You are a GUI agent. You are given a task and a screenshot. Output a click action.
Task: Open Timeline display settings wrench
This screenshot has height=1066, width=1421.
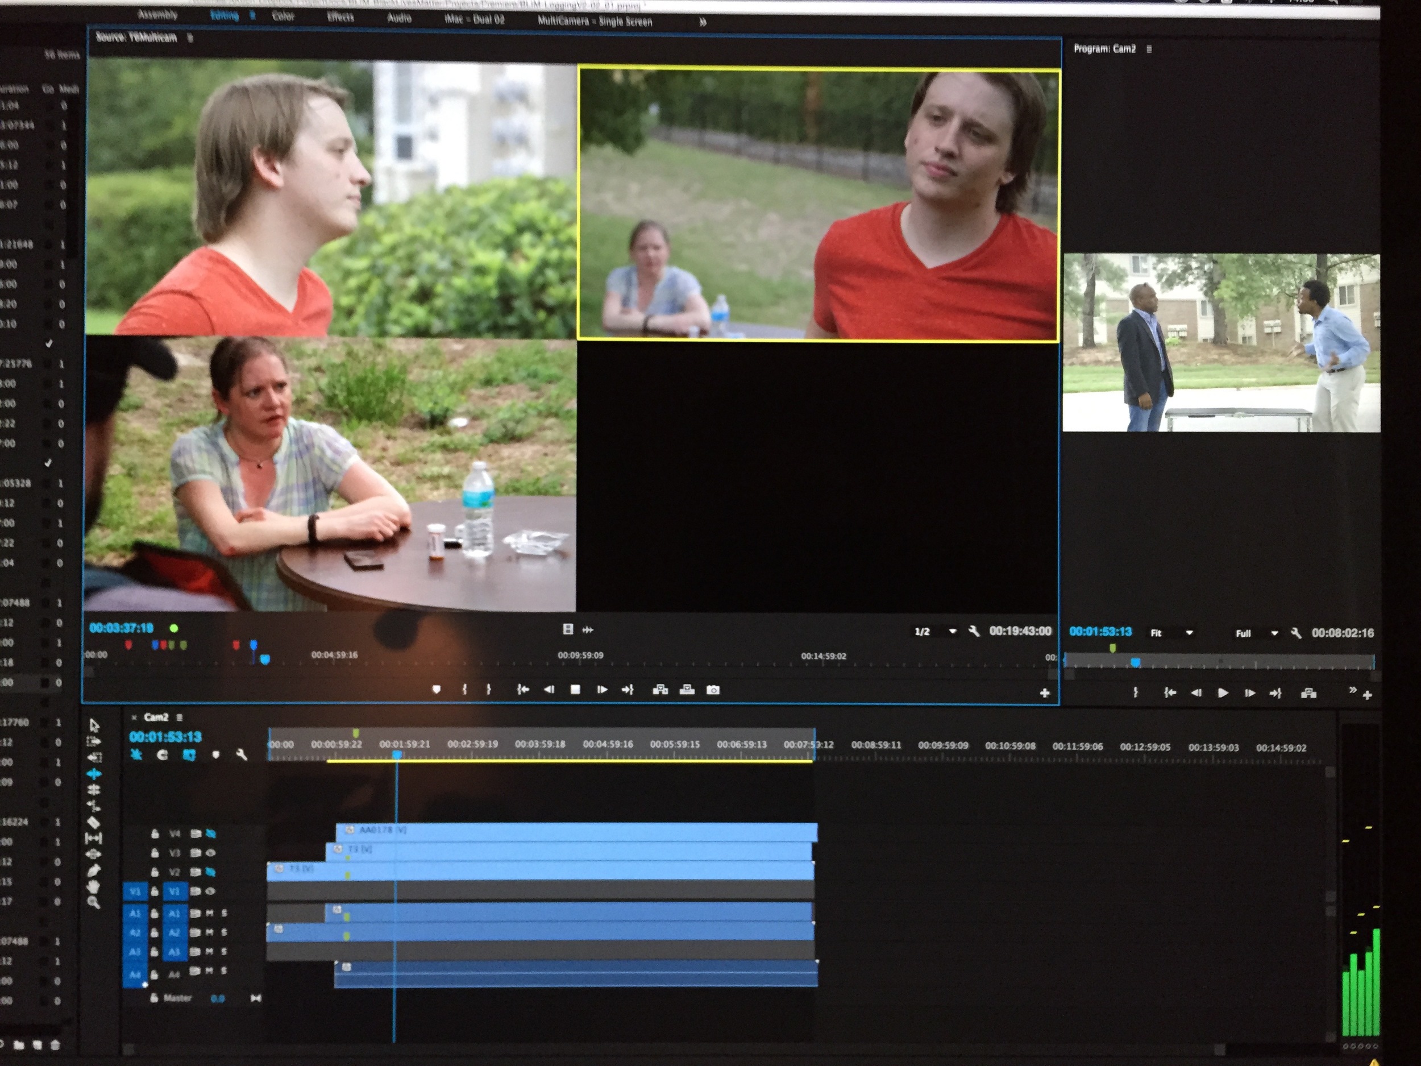click(242, 754)
